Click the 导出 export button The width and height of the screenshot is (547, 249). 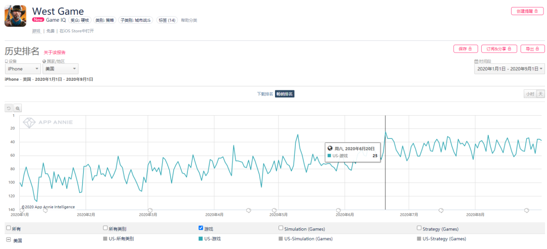(x=532, y=49)
